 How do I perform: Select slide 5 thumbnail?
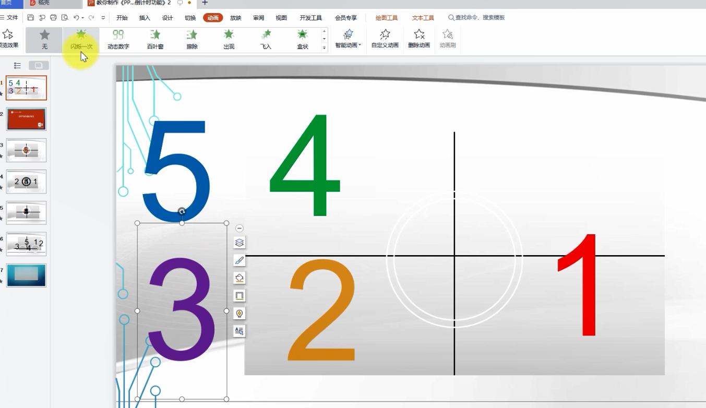click(x=26, y=213)
